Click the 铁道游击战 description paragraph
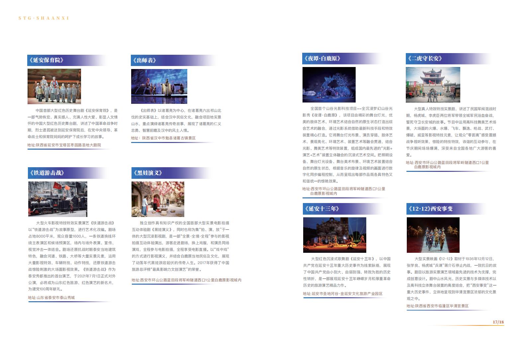 point(72,256)
